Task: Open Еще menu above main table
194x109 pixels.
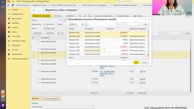Action: (x=188, y=33)
